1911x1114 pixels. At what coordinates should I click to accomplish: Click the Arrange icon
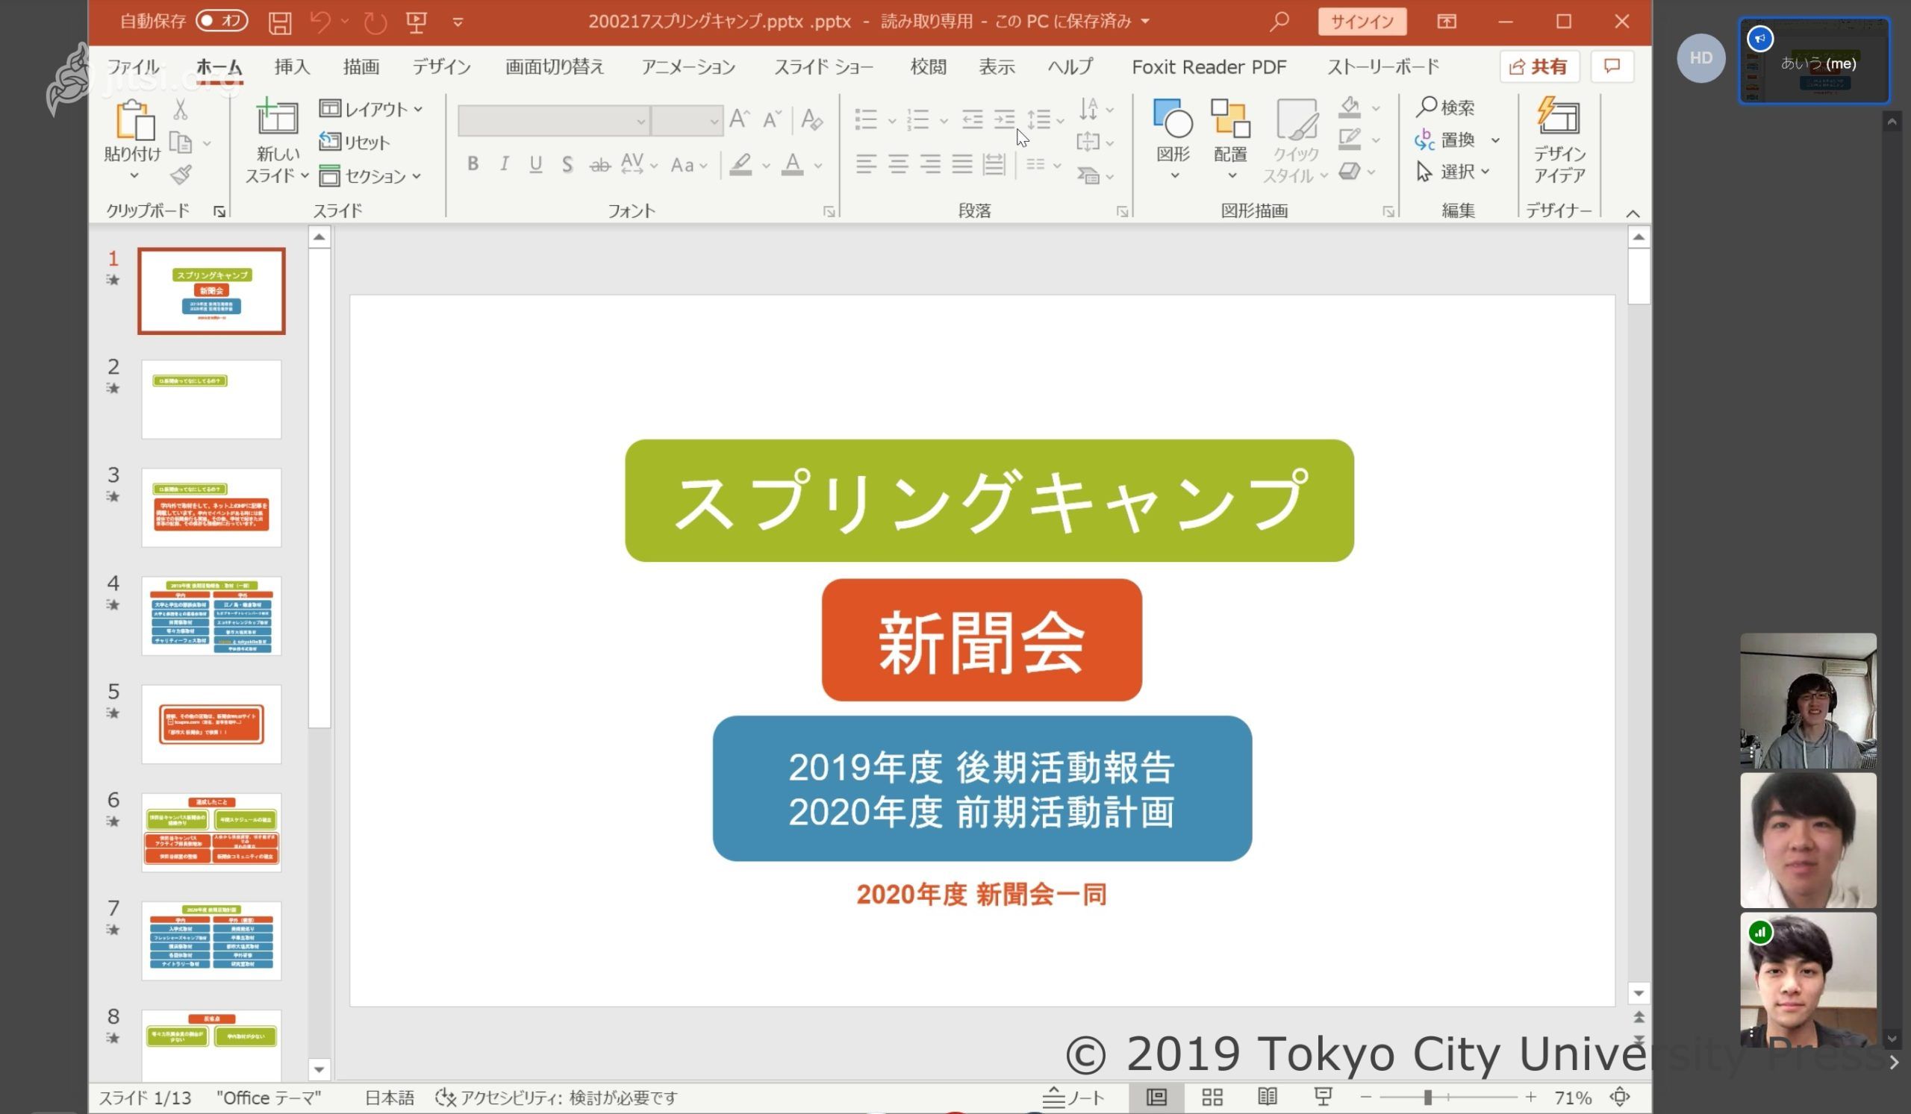(1230, 118)
